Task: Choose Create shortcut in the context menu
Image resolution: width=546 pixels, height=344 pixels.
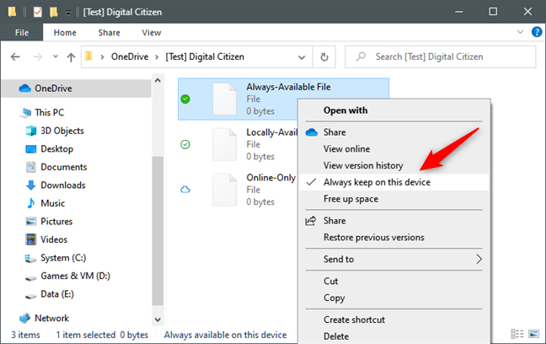Action: click(x=394, y=320)
